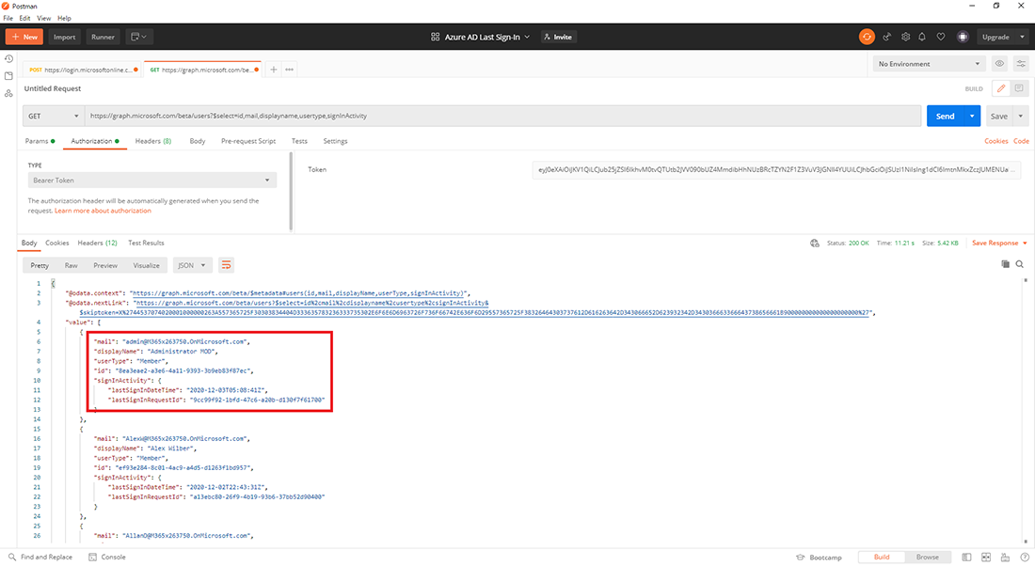Open the new window layout dropdown

tap(138, 37)
